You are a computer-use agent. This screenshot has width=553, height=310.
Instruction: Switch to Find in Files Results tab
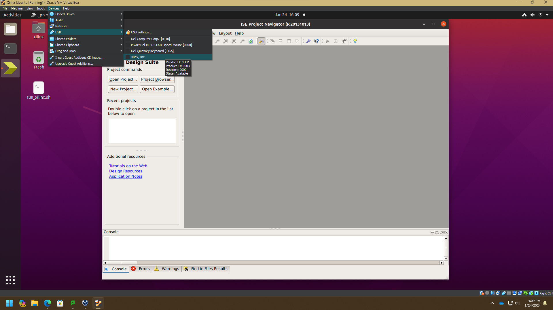point(206,269)
